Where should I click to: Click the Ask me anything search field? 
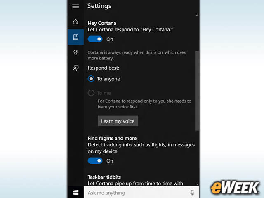click(141, 192)
